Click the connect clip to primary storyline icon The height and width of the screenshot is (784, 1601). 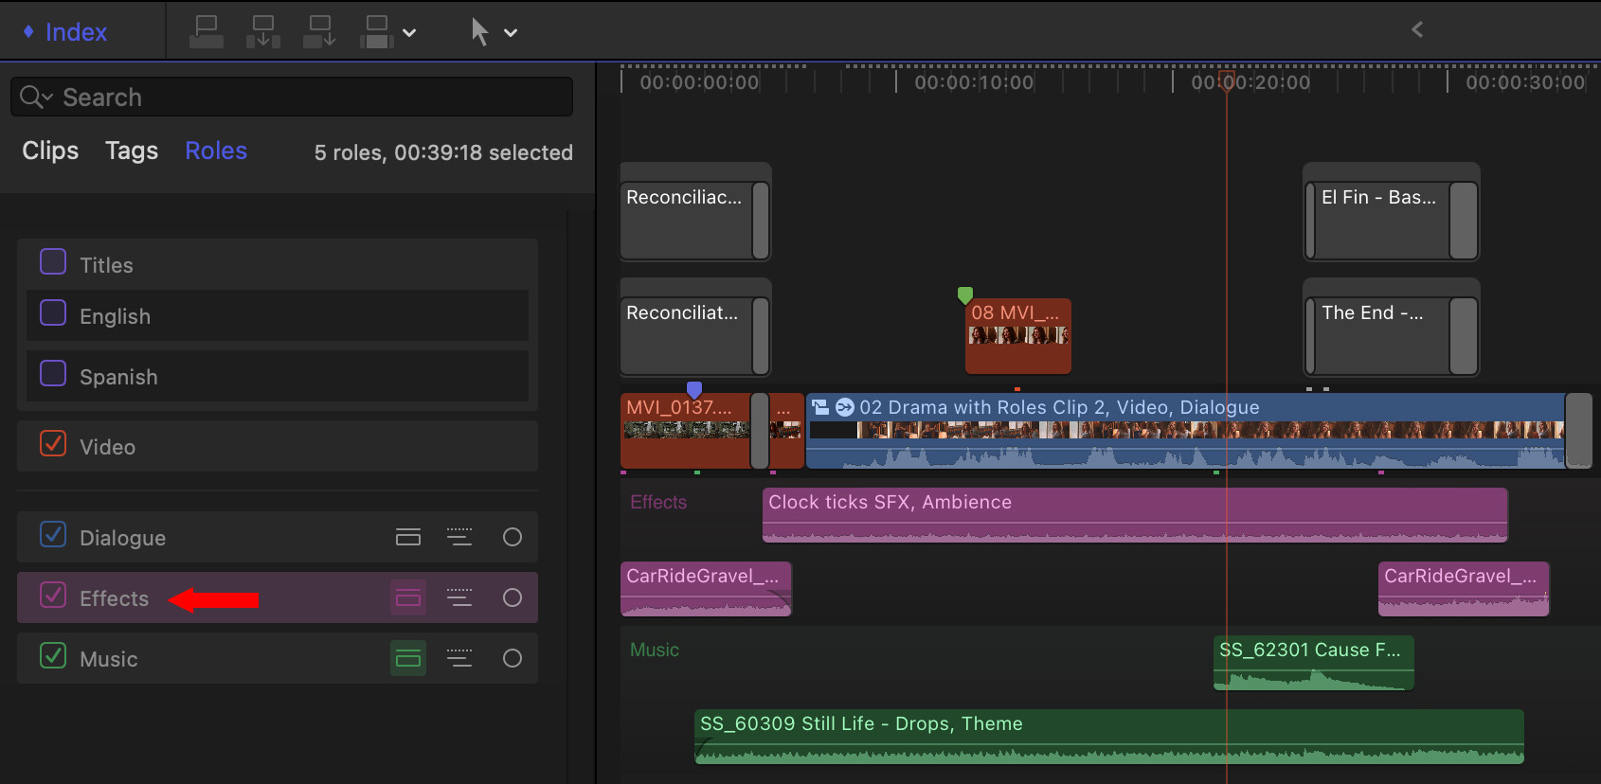click(207, 31)
